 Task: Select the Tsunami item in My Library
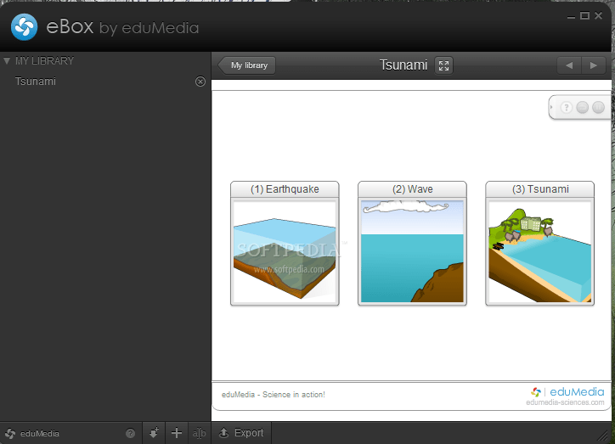coord(36,81)
